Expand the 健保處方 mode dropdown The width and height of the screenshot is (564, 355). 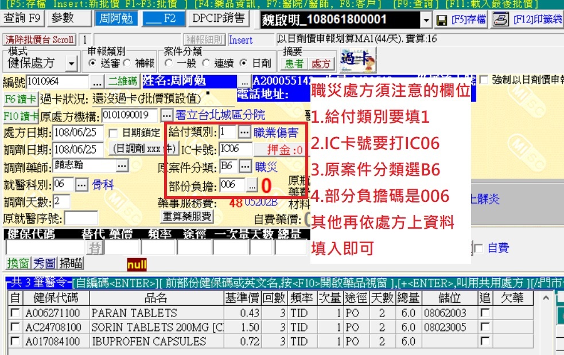[71, 63]
